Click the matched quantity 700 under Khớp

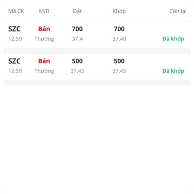[x=119, y=29]
